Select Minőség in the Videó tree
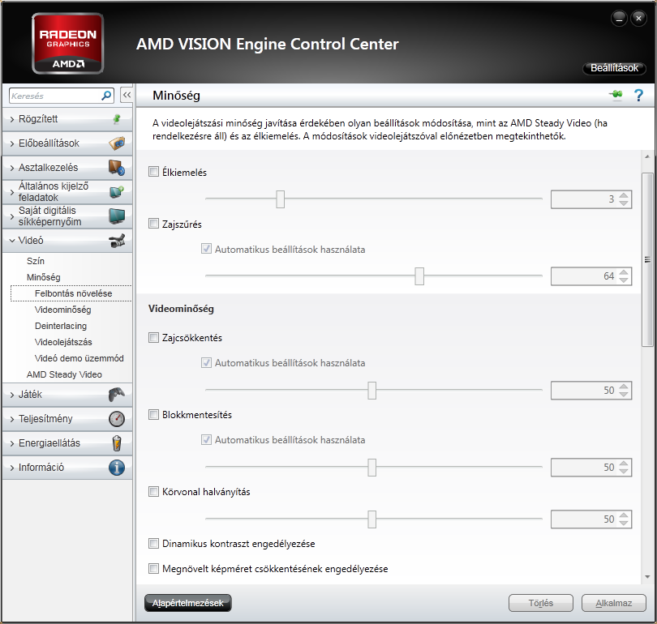 click(43, 277)
